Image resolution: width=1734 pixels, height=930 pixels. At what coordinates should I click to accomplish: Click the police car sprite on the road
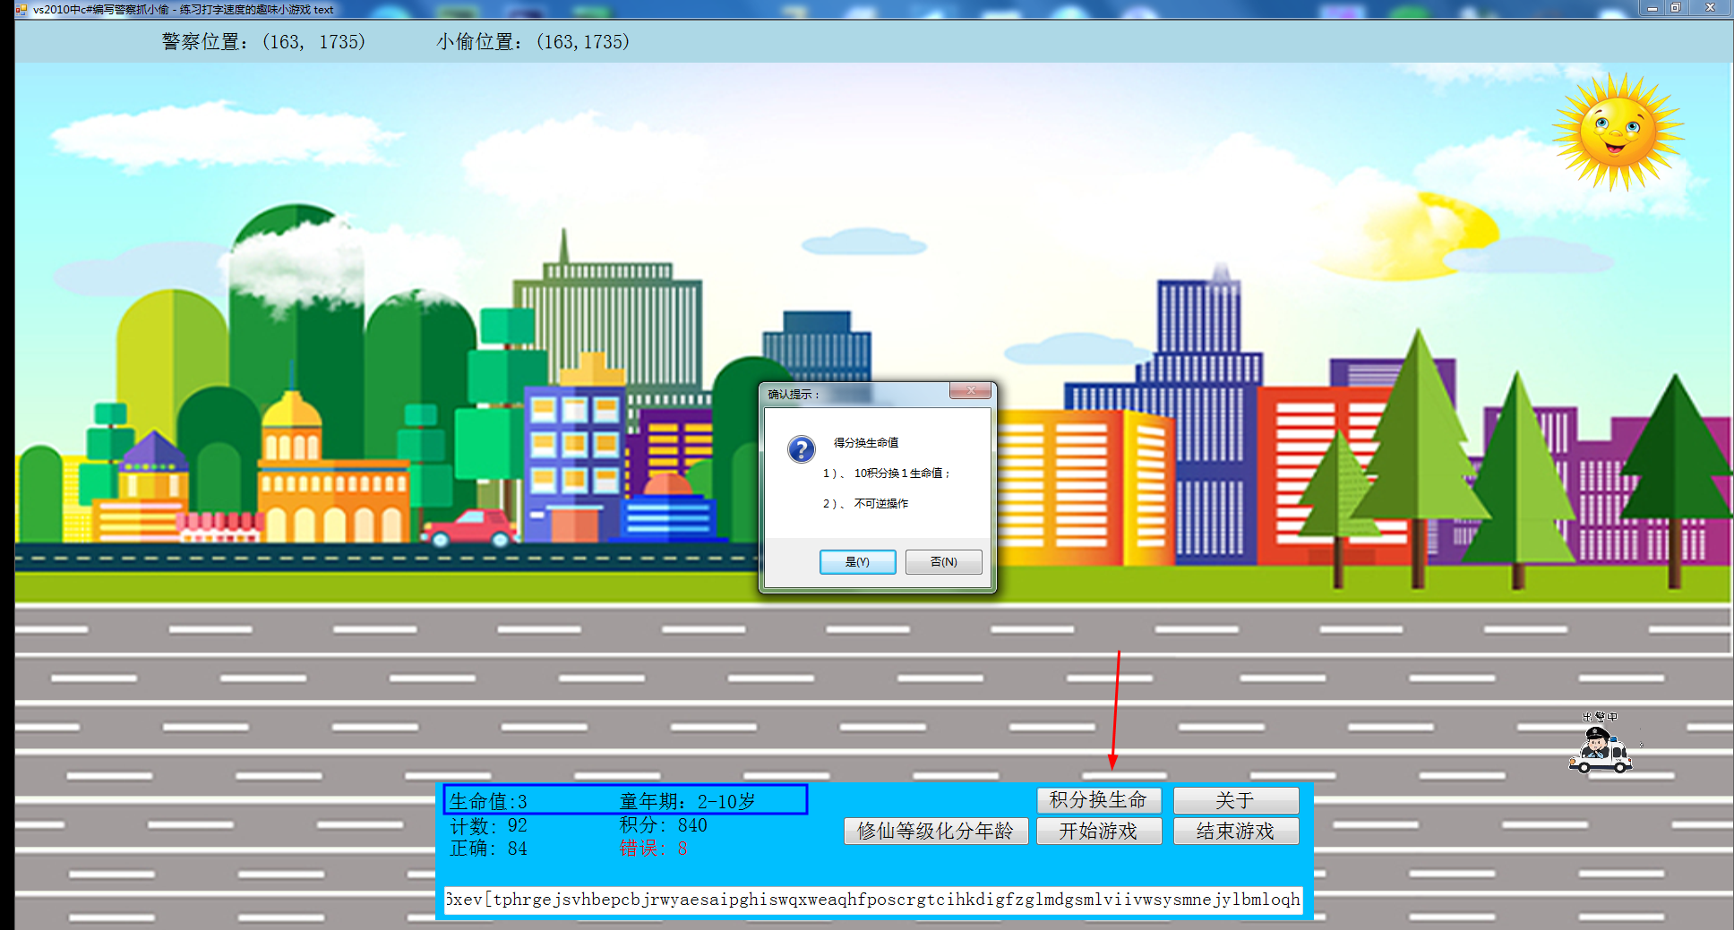click(1601, 750)
